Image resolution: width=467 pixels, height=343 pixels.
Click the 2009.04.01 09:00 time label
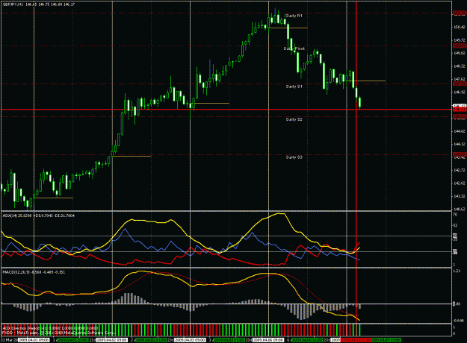34,340
